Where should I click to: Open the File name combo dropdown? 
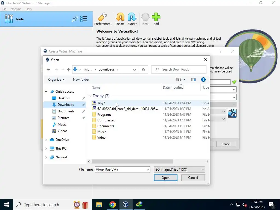pos(148,170)
